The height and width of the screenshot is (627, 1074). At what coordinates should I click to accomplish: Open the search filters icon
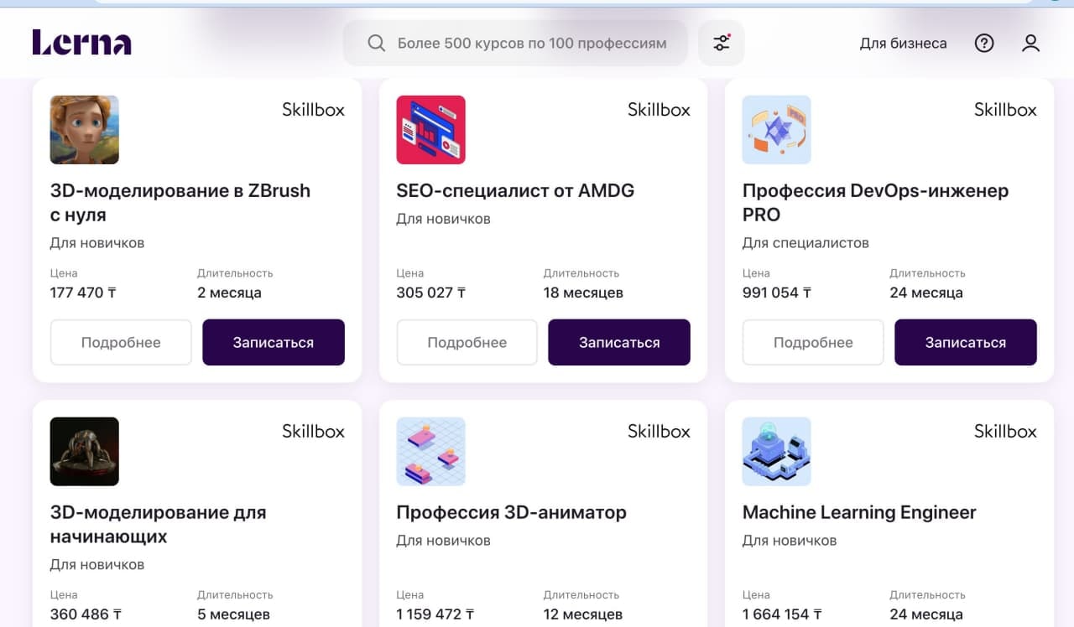click(721, 43)
